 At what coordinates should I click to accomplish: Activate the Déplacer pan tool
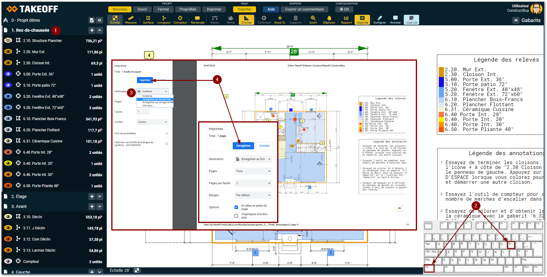tap(329, 20)
